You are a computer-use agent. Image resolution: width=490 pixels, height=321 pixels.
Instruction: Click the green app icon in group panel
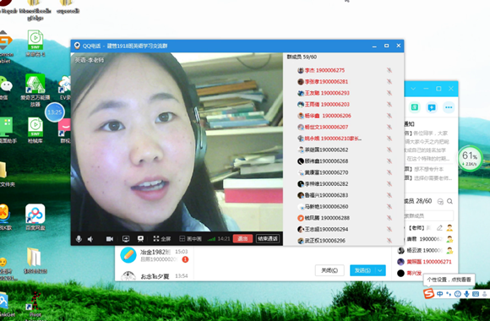pos(414,107)
